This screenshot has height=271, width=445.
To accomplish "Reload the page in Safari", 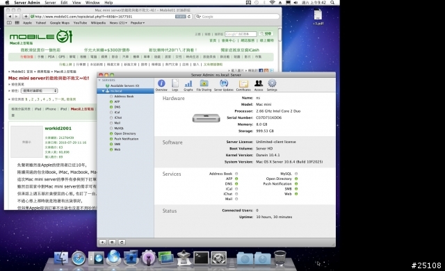I will (x=189, y=17).
